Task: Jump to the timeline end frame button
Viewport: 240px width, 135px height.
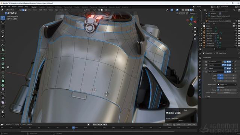Action: point(106,125)
